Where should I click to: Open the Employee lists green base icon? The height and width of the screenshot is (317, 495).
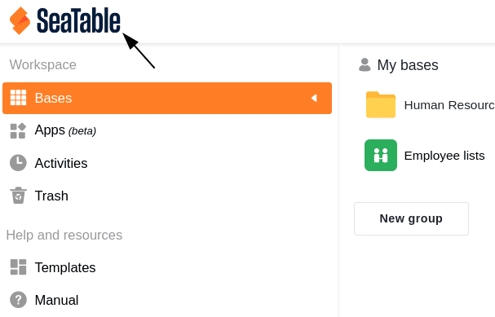point(381,155)
